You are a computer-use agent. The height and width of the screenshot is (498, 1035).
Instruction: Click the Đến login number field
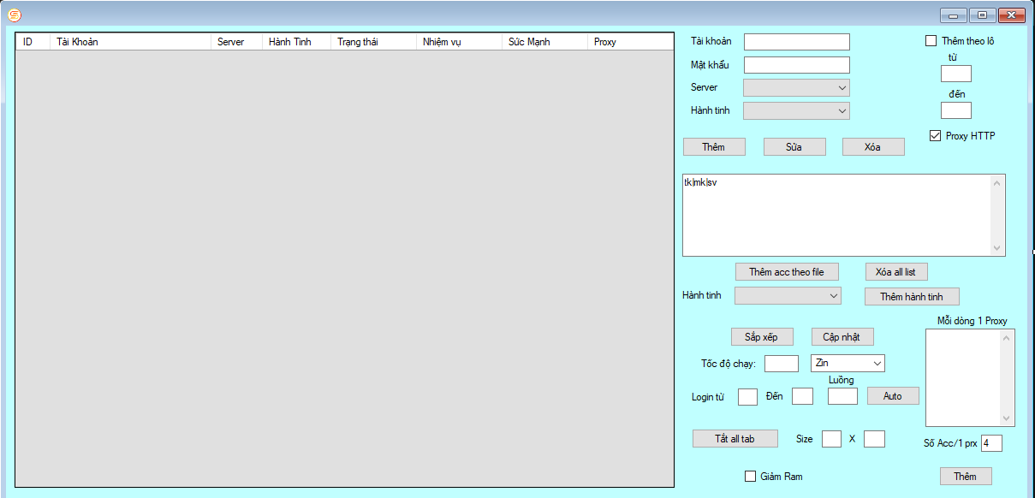click(x=803, y=396)
